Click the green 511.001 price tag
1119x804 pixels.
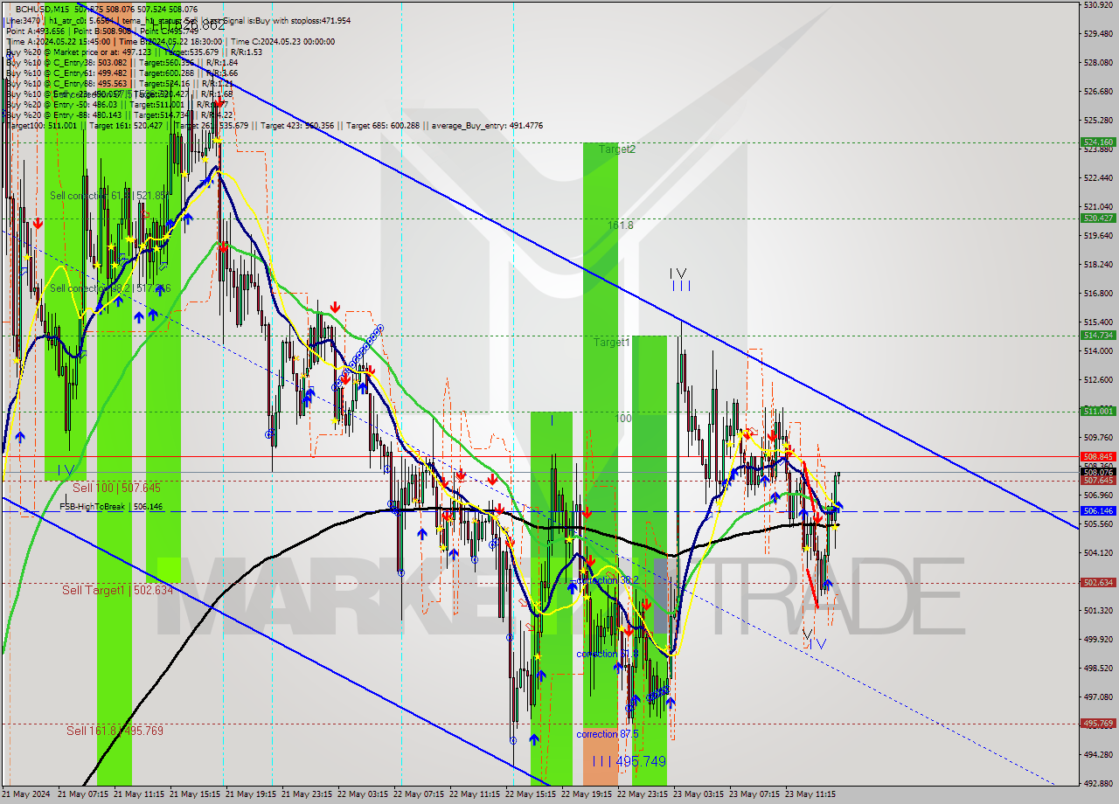[1098, 411]
